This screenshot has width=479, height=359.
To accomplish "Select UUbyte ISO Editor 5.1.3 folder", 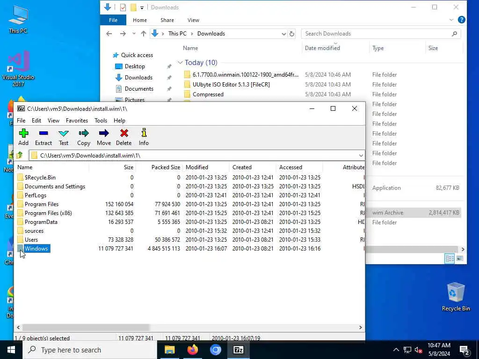I will click(x=231, y=85).
